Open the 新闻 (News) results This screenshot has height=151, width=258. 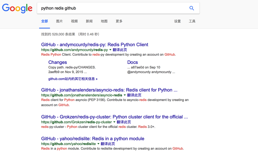point(89,21)
